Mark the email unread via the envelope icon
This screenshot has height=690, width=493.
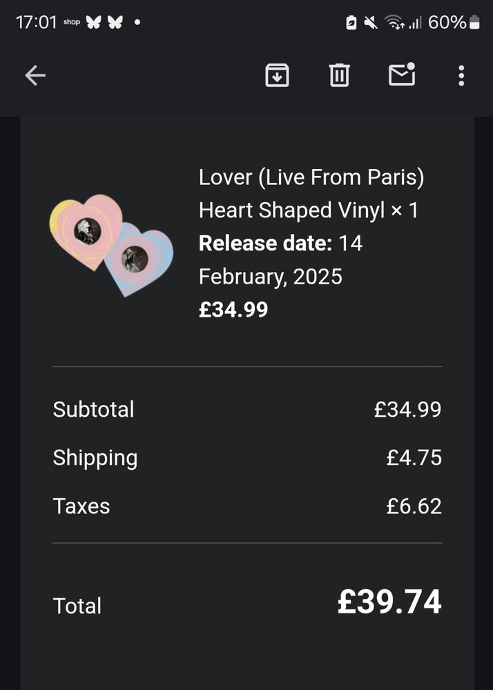pos(401,75)
